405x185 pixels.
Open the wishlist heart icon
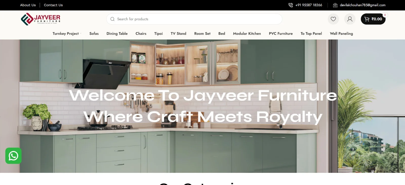click(333, 19)
